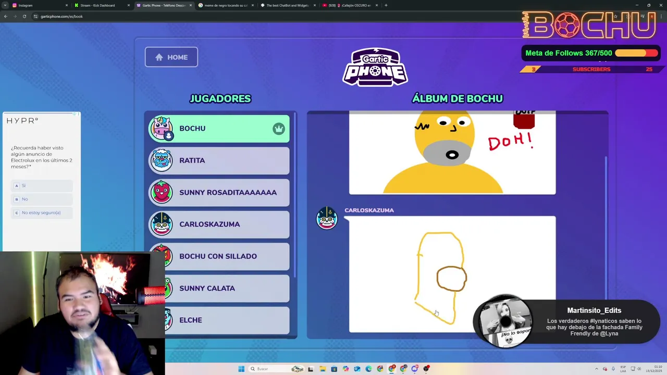Open OBS Studio from the taskbar
Viewport: 667px width, 375px height.
click(x=426, y=369)
